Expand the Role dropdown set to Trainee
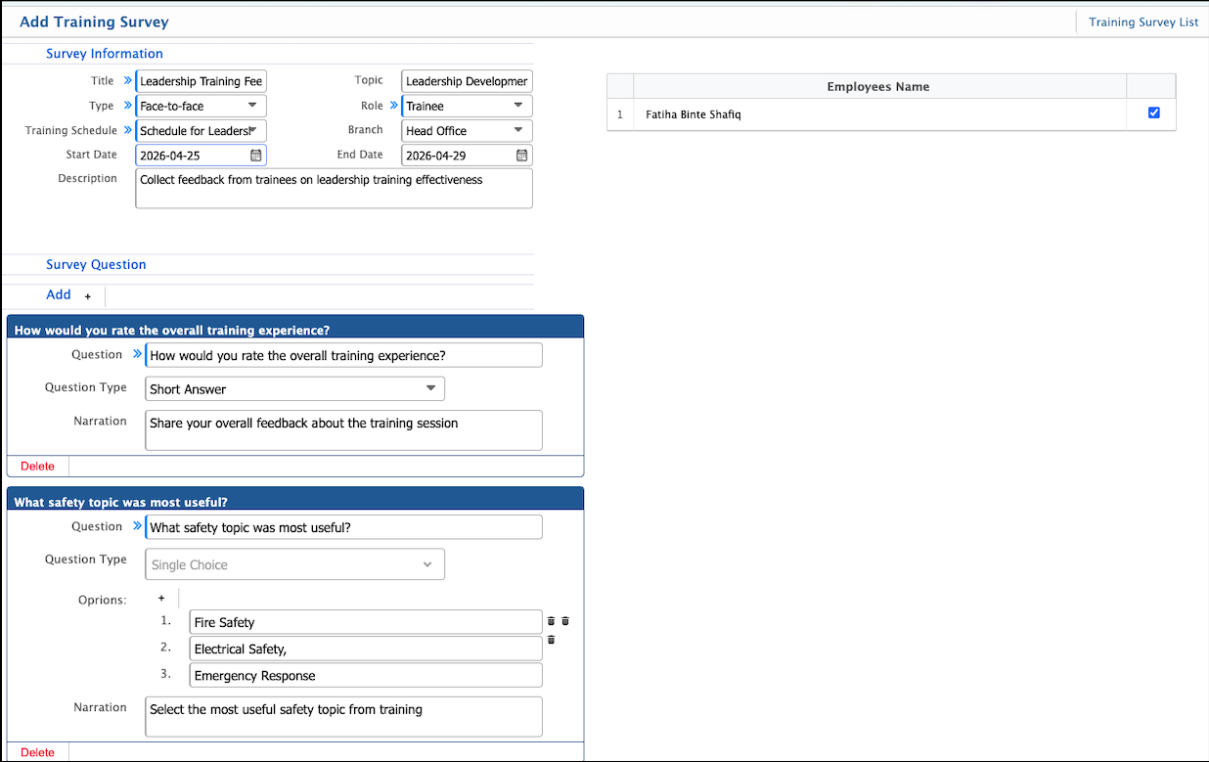This screenshot has width=1209, height=762. point(467,106)
